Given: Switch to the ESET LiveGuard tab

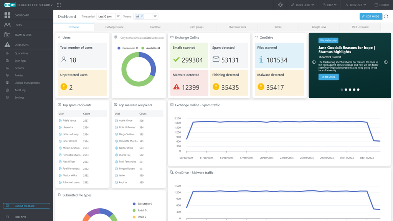Looking at the screenshot, I should point(360,27).
